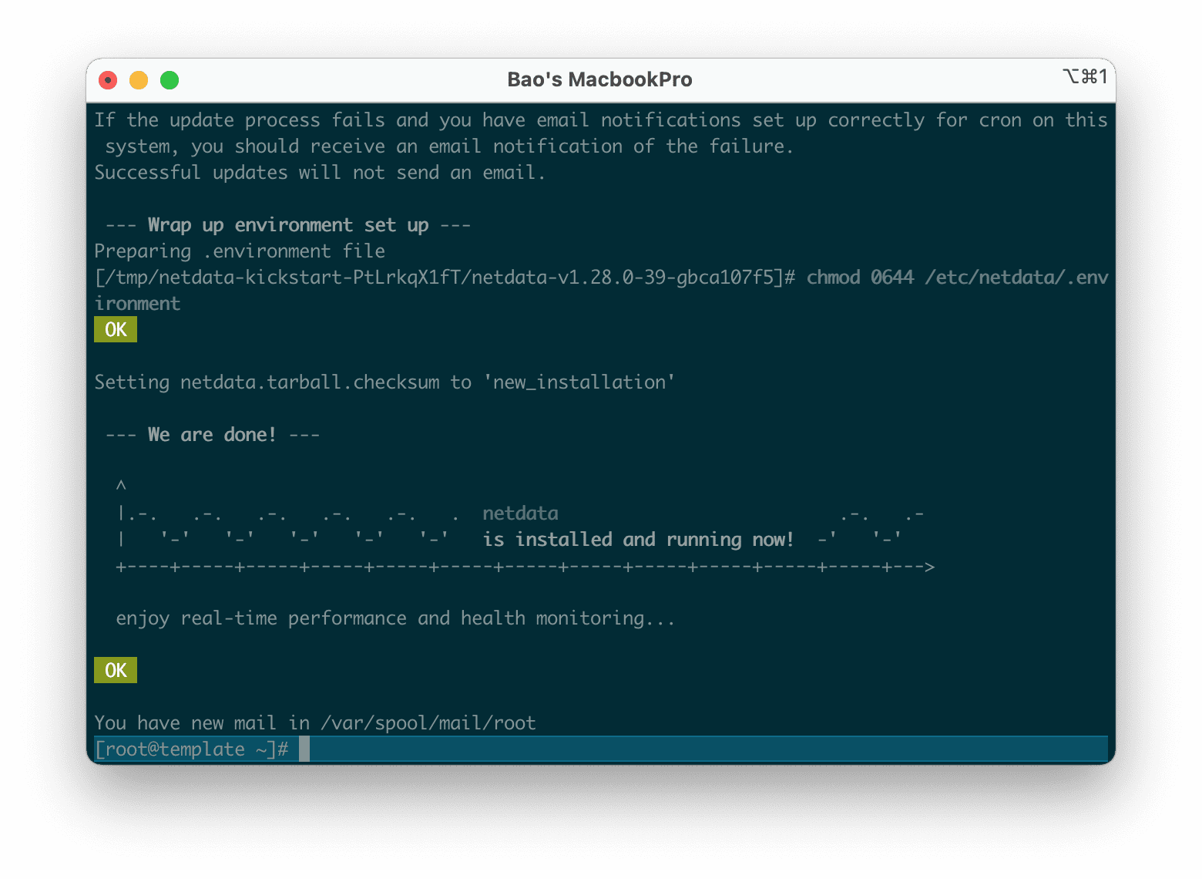Click the "Wrap up environment set up" heading
The width and height of the screenshot is (1202, 879).
[287, 225]
